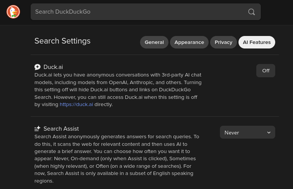Click the Search Settings page heading
Viewport: 293px width, 189px height.
62,41
